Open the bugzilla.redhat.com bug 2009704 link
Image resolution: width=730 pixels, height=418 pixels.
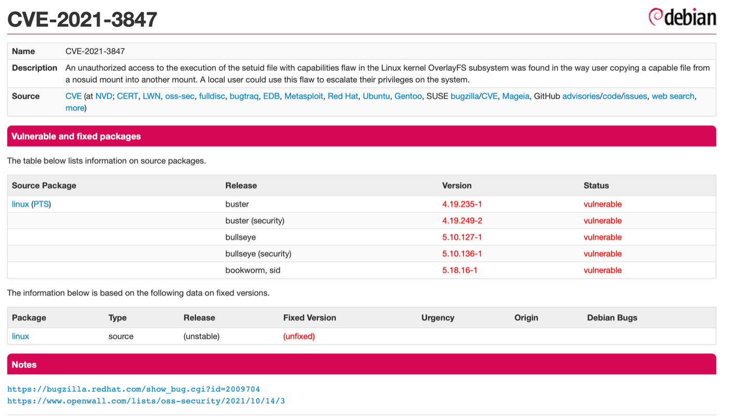(x=133, y=389)
